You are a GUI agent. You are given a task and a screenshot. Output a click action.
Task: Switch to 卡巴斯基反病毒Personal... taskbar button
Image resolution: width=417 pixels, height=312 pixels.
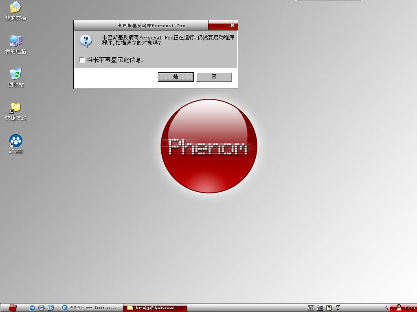click(x=155, y=308)
